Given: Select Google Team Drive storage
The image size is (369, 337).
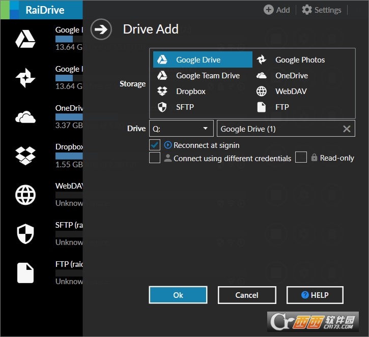Looking at the screenshot, I should [203, 75].
